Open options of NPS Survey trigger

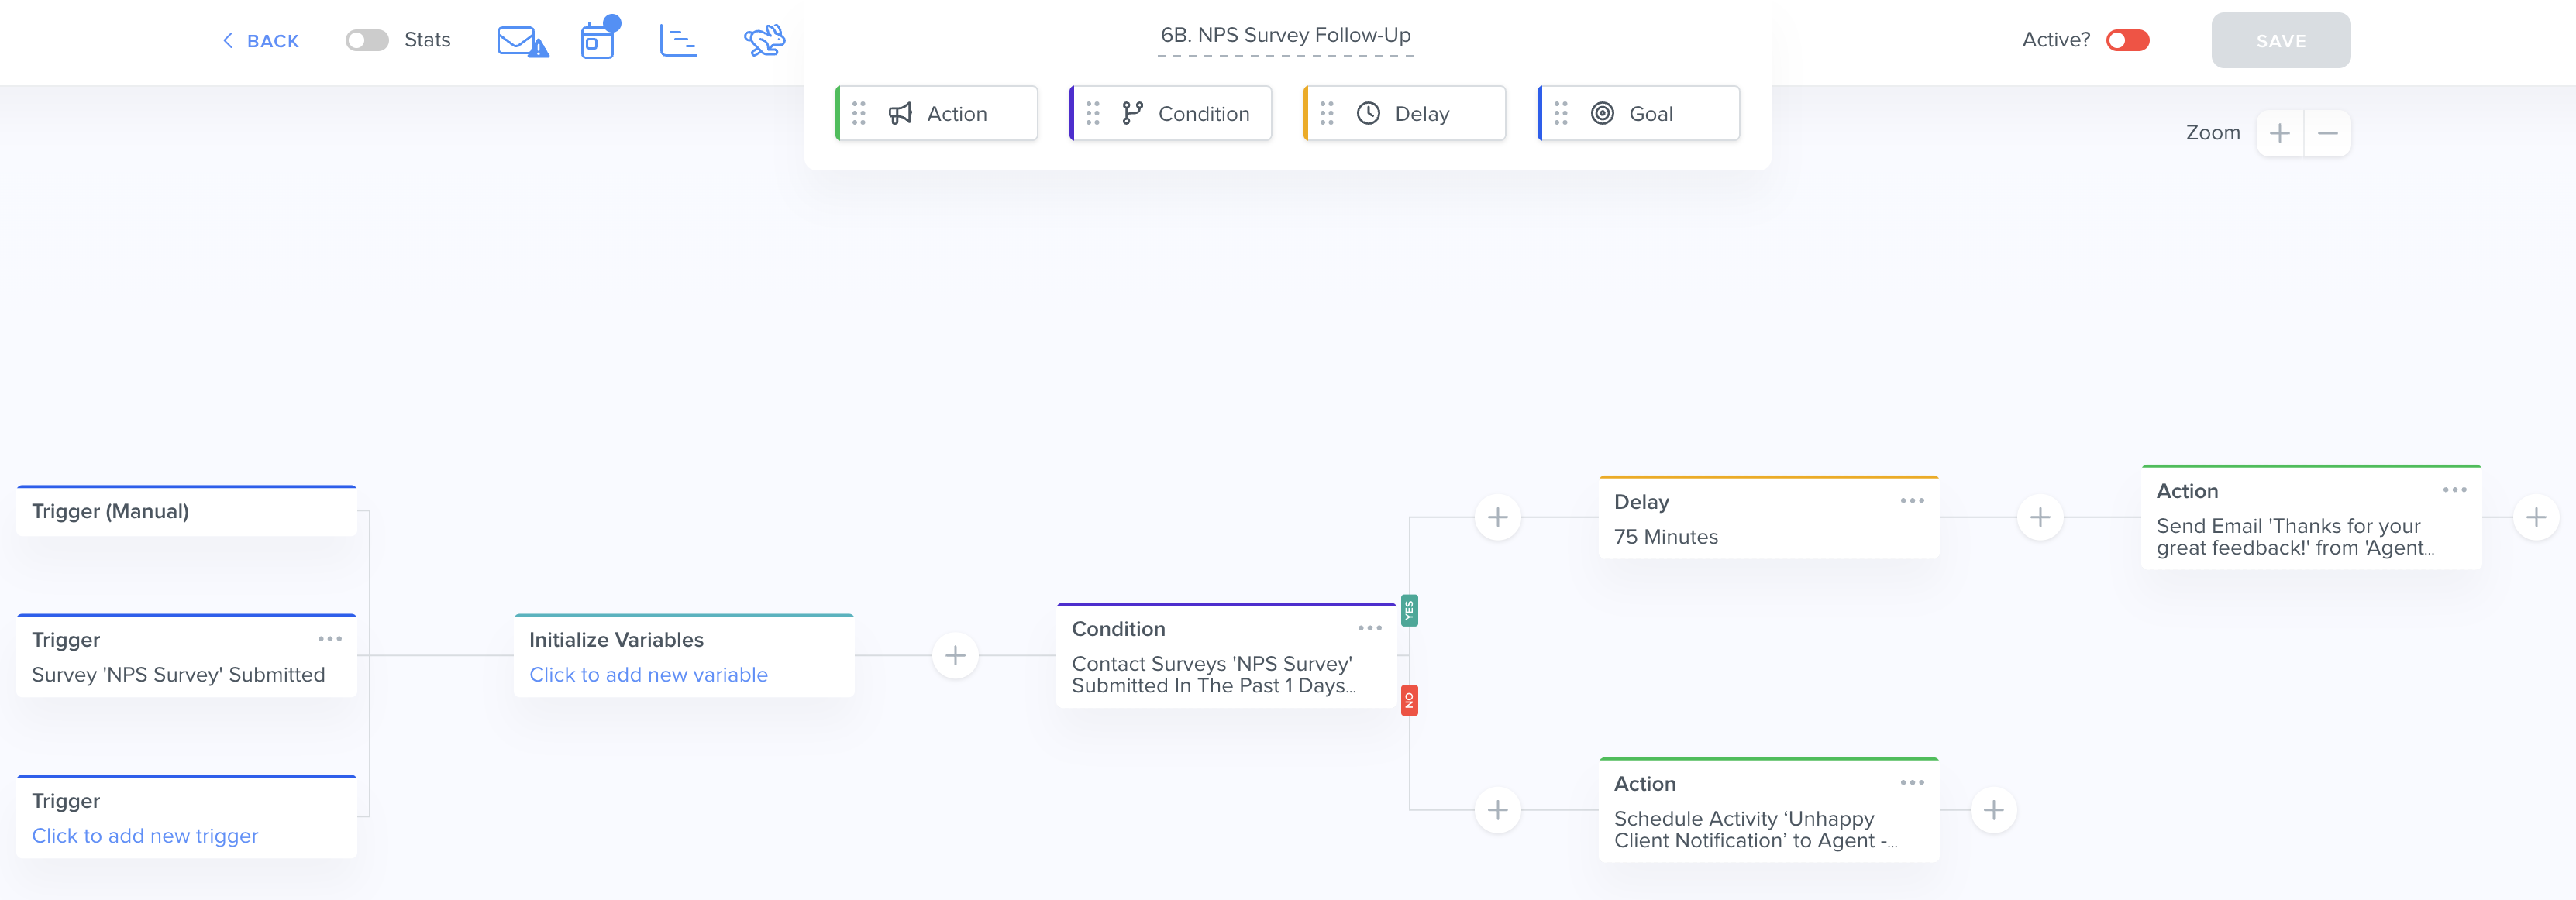[329, 638]
